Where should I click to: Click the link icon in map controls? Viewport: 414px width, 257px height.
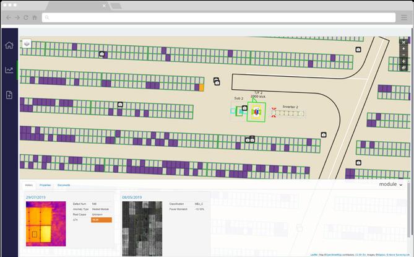click(x=403, y=68)
